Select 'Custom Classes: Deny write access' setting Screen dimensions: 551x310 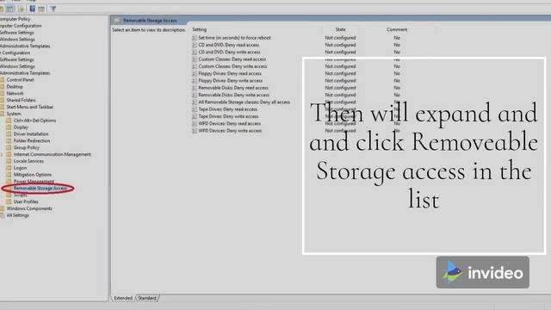click(x=232, y=66)
